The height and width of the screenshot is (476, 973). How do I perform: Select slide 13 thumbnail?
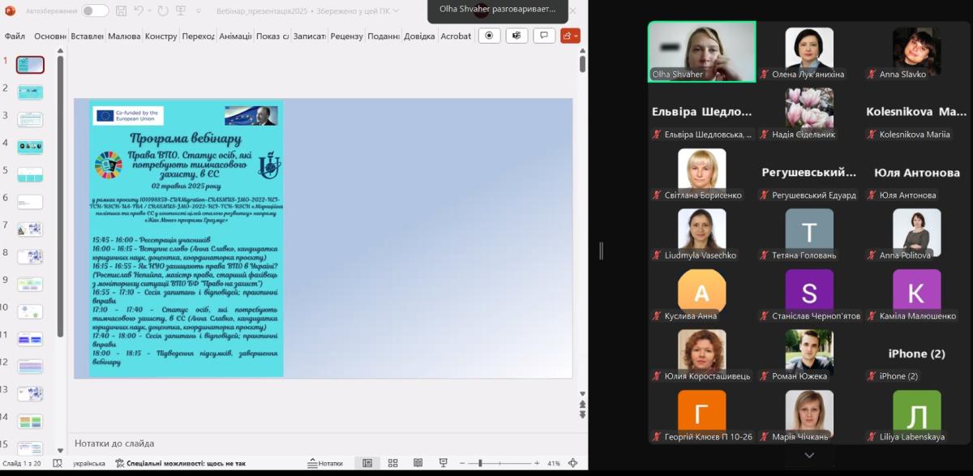pyautogui.click(x=30, y=394)
